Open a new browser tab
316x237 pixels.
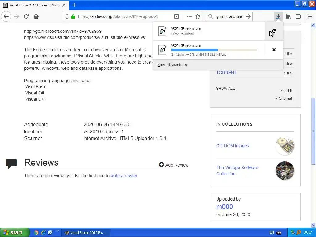pyautogui.click(x=74, y=5)
